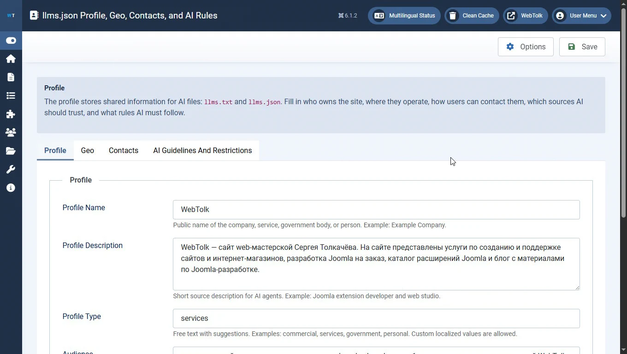
Task: Save the profile
Action: pyautogui.click(x=582, y=47)
